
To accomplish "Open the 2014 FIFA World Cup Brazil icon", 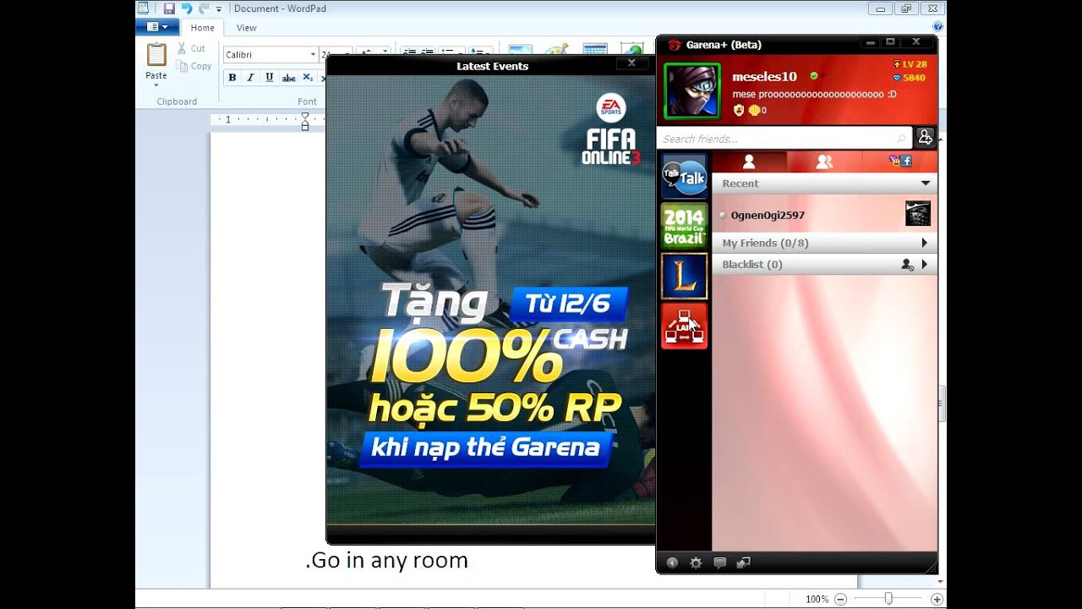I will click(x=684, y=226).
